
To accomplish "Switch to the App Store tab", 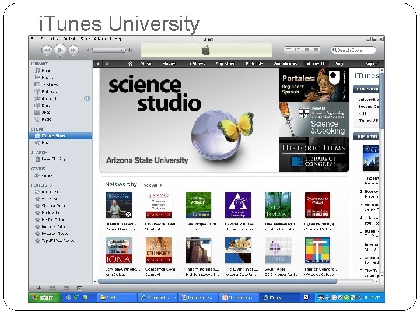I will (225, 64).
